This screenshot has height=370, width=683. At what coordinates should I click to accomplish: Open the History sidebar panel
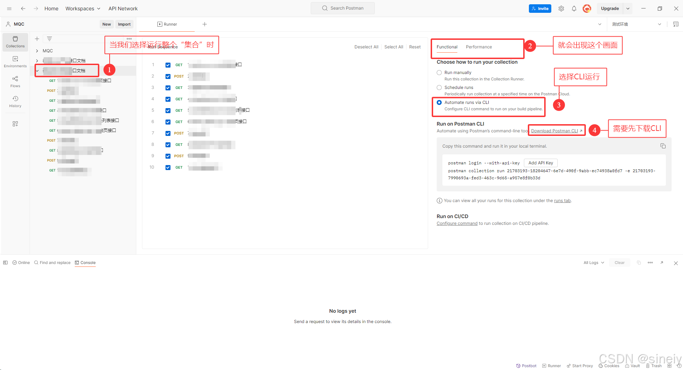click(15, 102)
